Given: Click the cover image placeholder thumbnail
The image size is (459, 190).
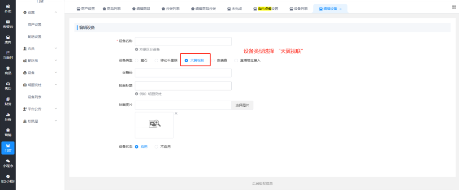Looking at the screenshot, I should [154, 125].
